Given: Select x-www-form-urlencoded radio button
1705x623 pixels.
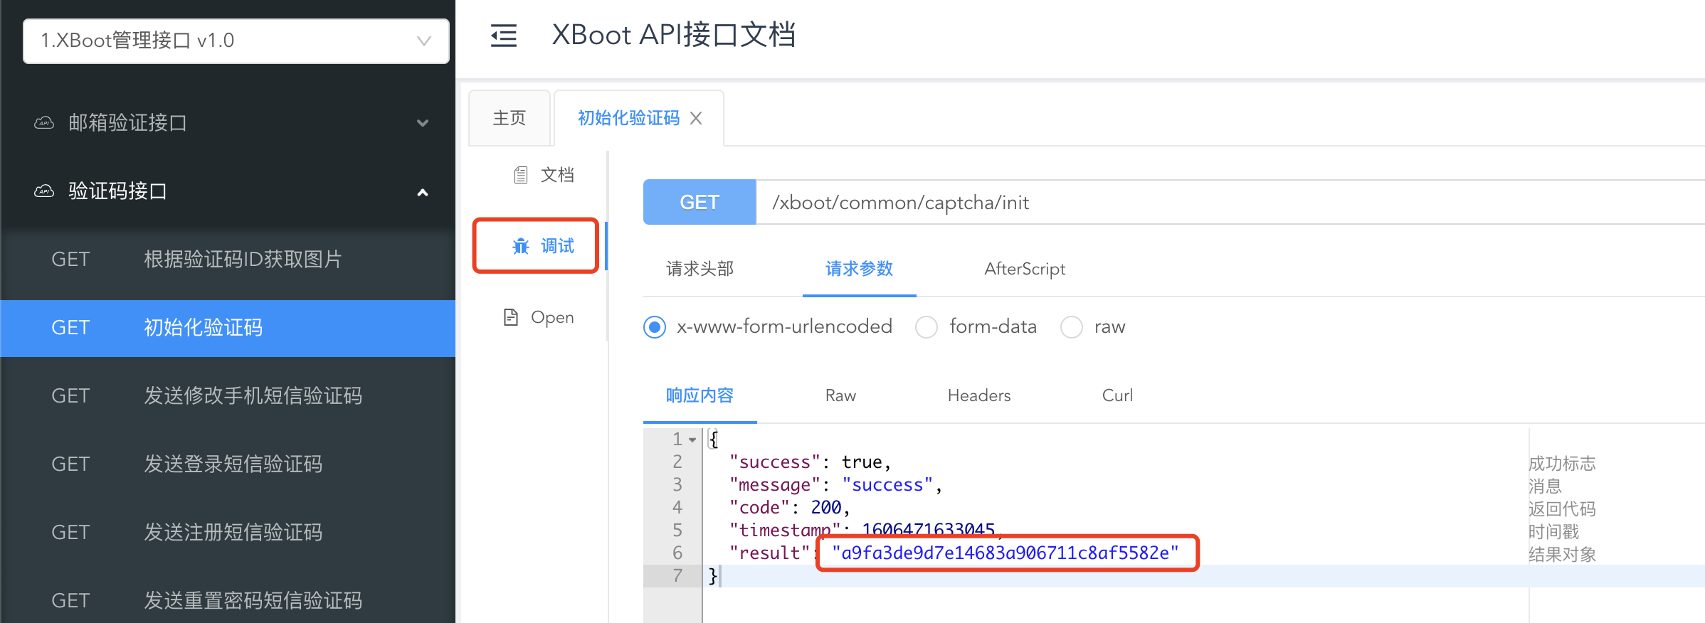Looking at the screenshot, I should 655,327.
